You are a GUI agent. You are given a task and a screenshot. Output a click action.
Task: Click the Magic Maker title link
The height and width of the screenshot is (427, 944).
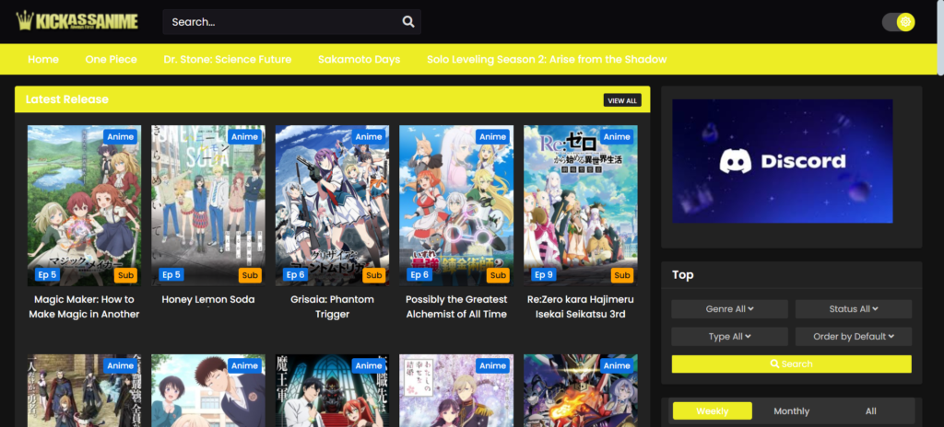point(84,306)
